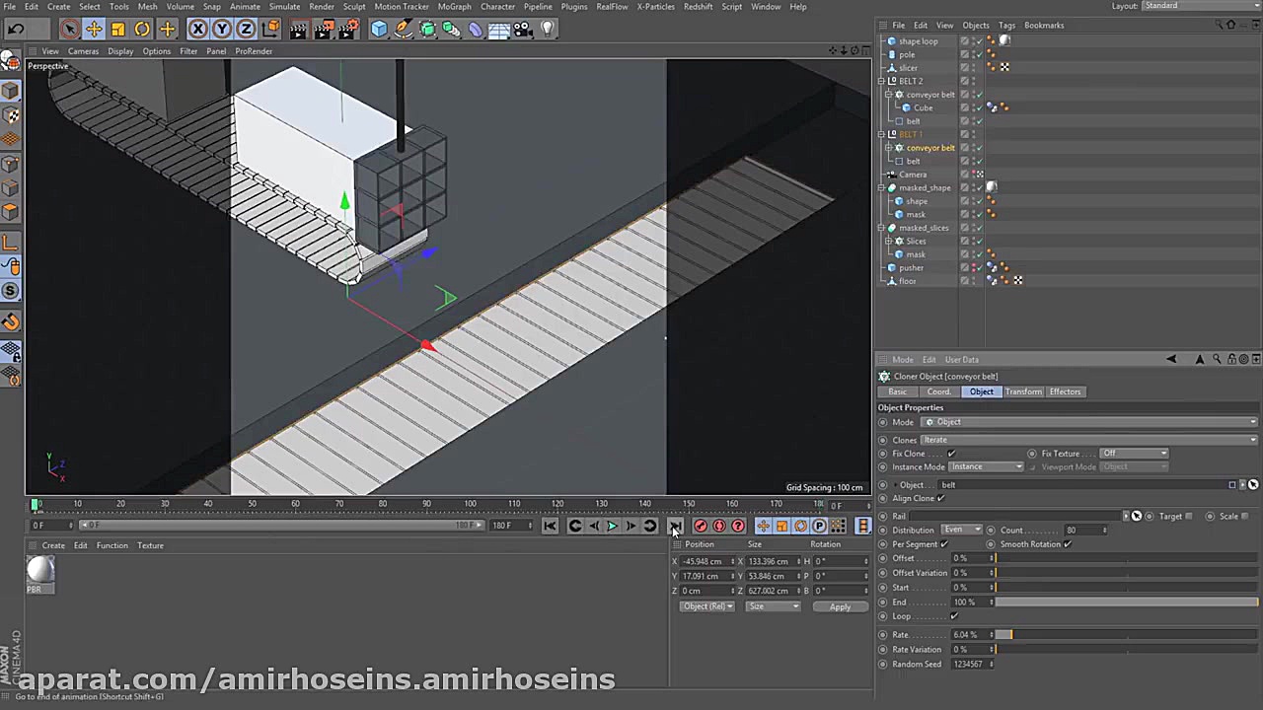The height and width of the screenshot is (710, 1263).
Task: Toggle the X axis lock icon
Action: point(198,30)
